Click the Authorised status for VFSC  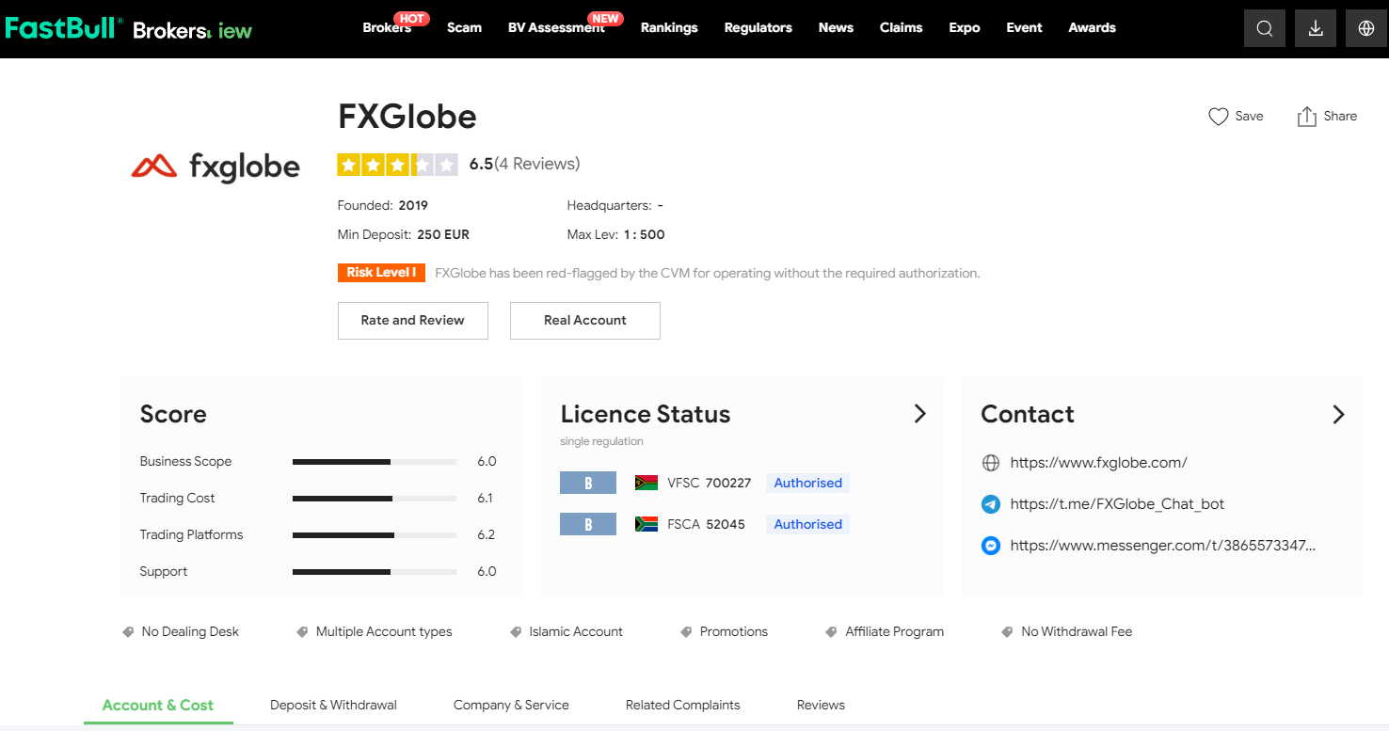[x=807, y=483]
